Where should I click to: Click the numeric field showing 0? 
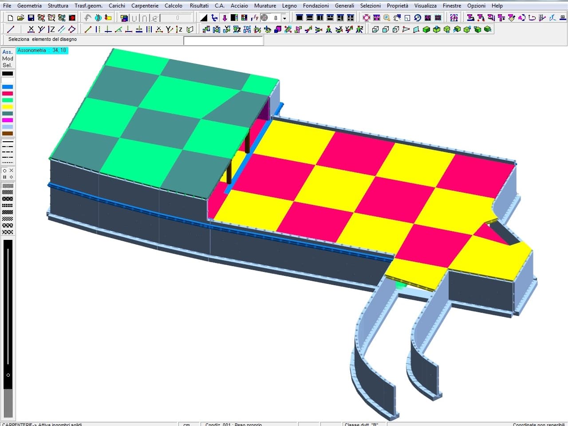point(177,18)
